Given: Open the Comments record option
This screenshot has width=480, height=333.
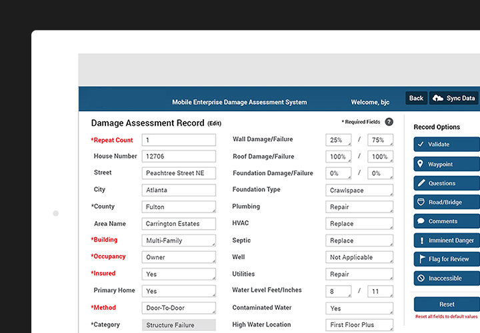Looking at the screenshot, I should pos(447,220).
